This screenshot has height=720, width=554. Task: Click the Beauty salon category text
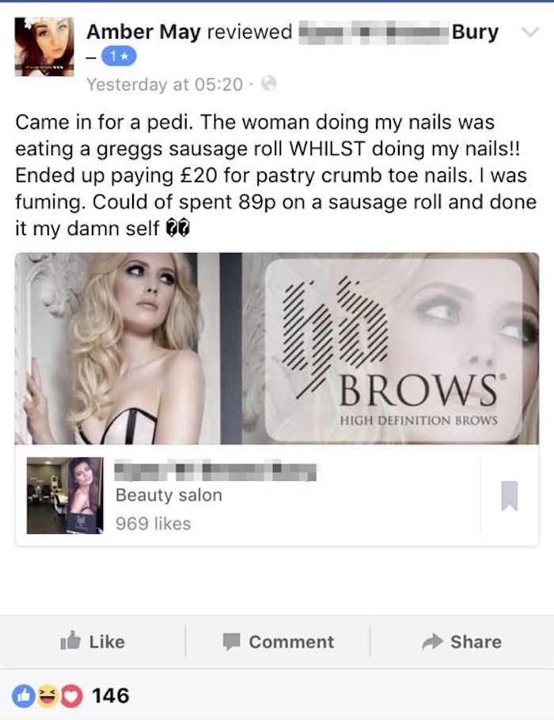pos(169,495)
